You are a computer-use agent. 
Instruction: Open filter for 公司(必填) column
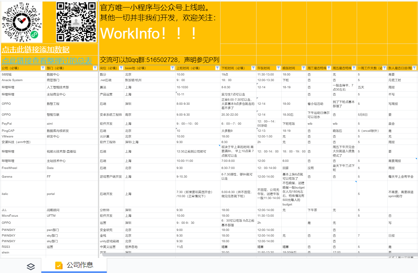coord(42,68)
